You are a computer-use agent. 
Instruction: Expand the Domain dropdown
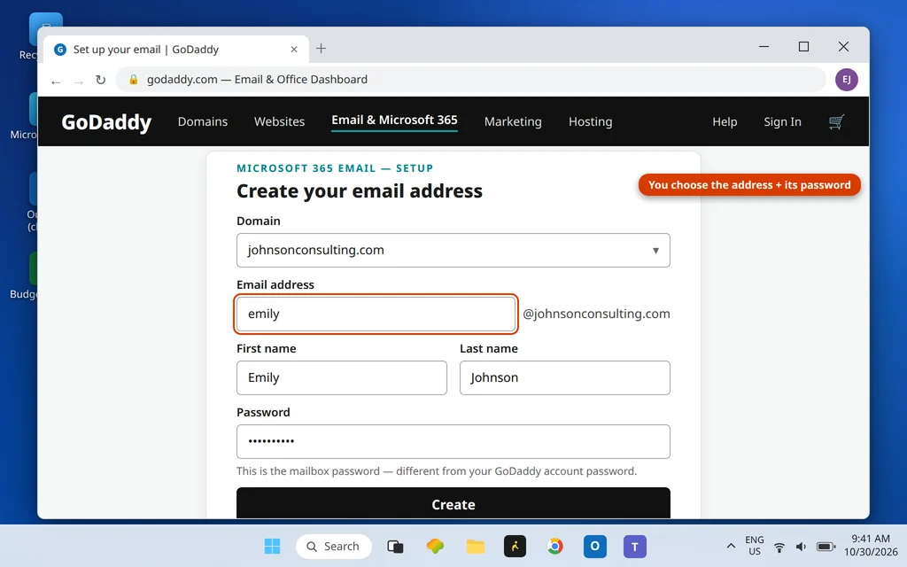(453, 250)
